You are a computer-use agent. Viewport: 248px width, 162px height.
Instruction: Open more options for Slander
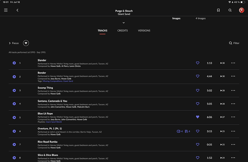click(x=233, y=63)
